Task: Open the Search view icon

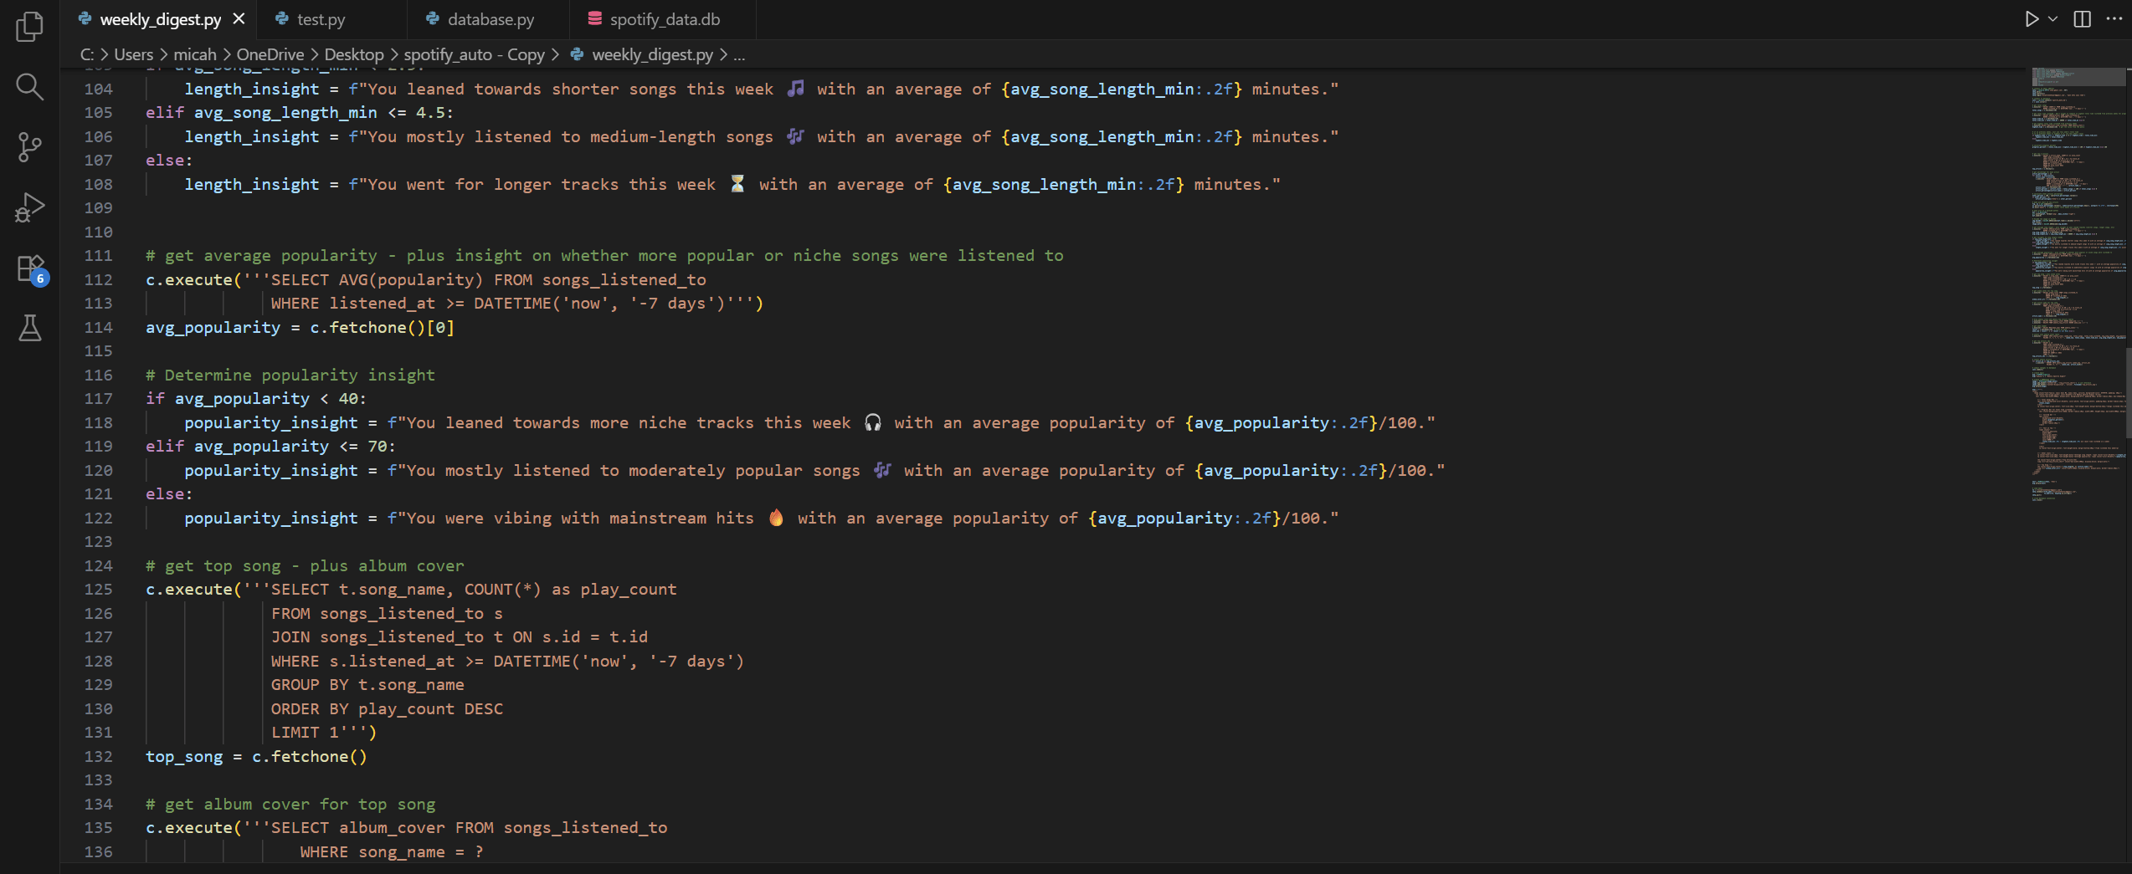Action: 30,86
